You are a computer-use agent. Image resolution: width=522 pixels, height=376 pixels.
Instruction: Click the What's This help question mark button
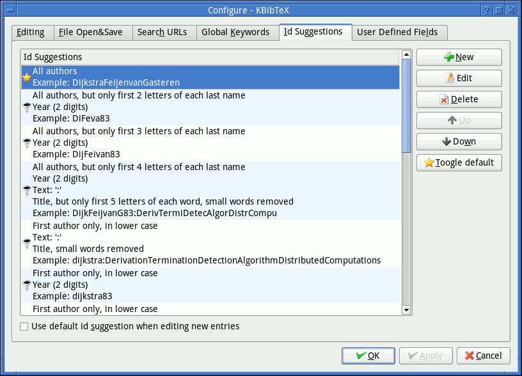(486, 10)
